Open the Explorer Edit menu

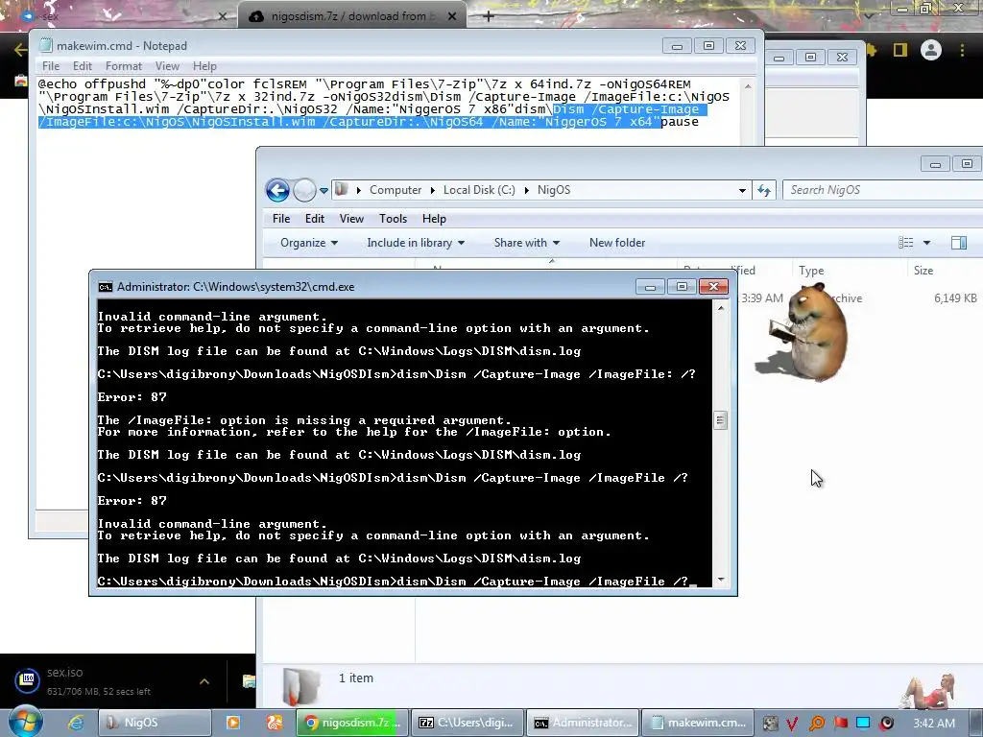click(315, 219)
